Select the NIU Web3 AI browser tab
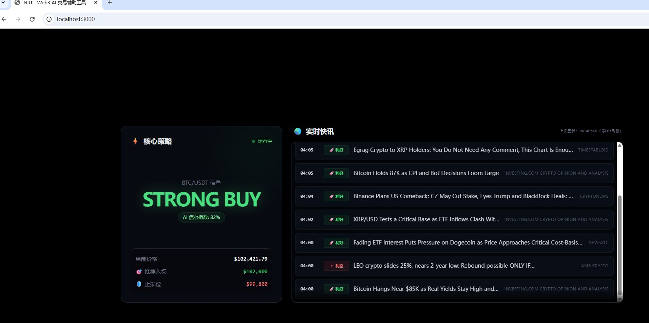The height and width of the screenshot is (323, 649). (55, 3)
